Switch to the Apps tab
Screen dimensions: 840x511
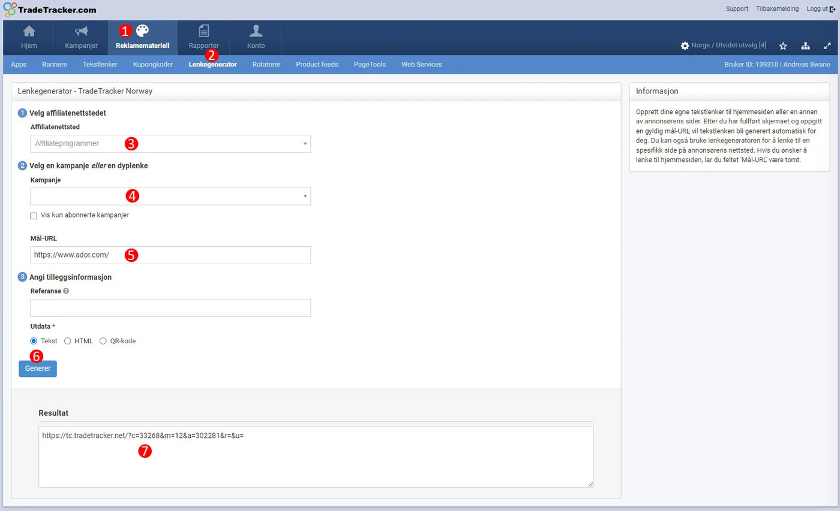[x=19, y=65]
